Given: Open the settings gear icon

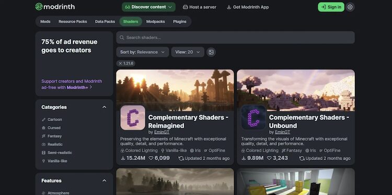Looking at the screenshot, I should [x=350, y=7].
